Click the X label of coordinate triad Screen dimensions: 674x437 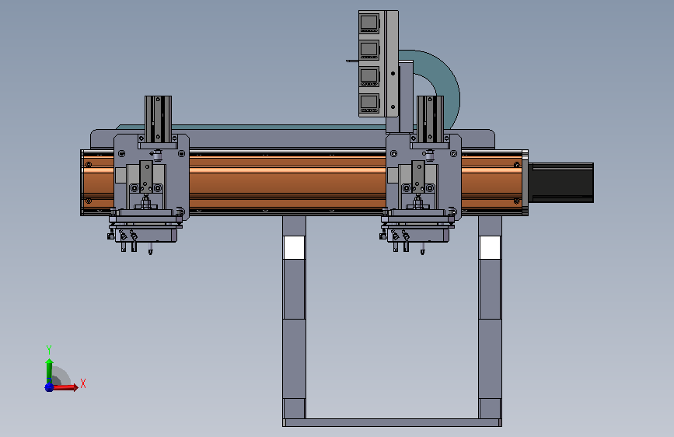tap(83, 383)
